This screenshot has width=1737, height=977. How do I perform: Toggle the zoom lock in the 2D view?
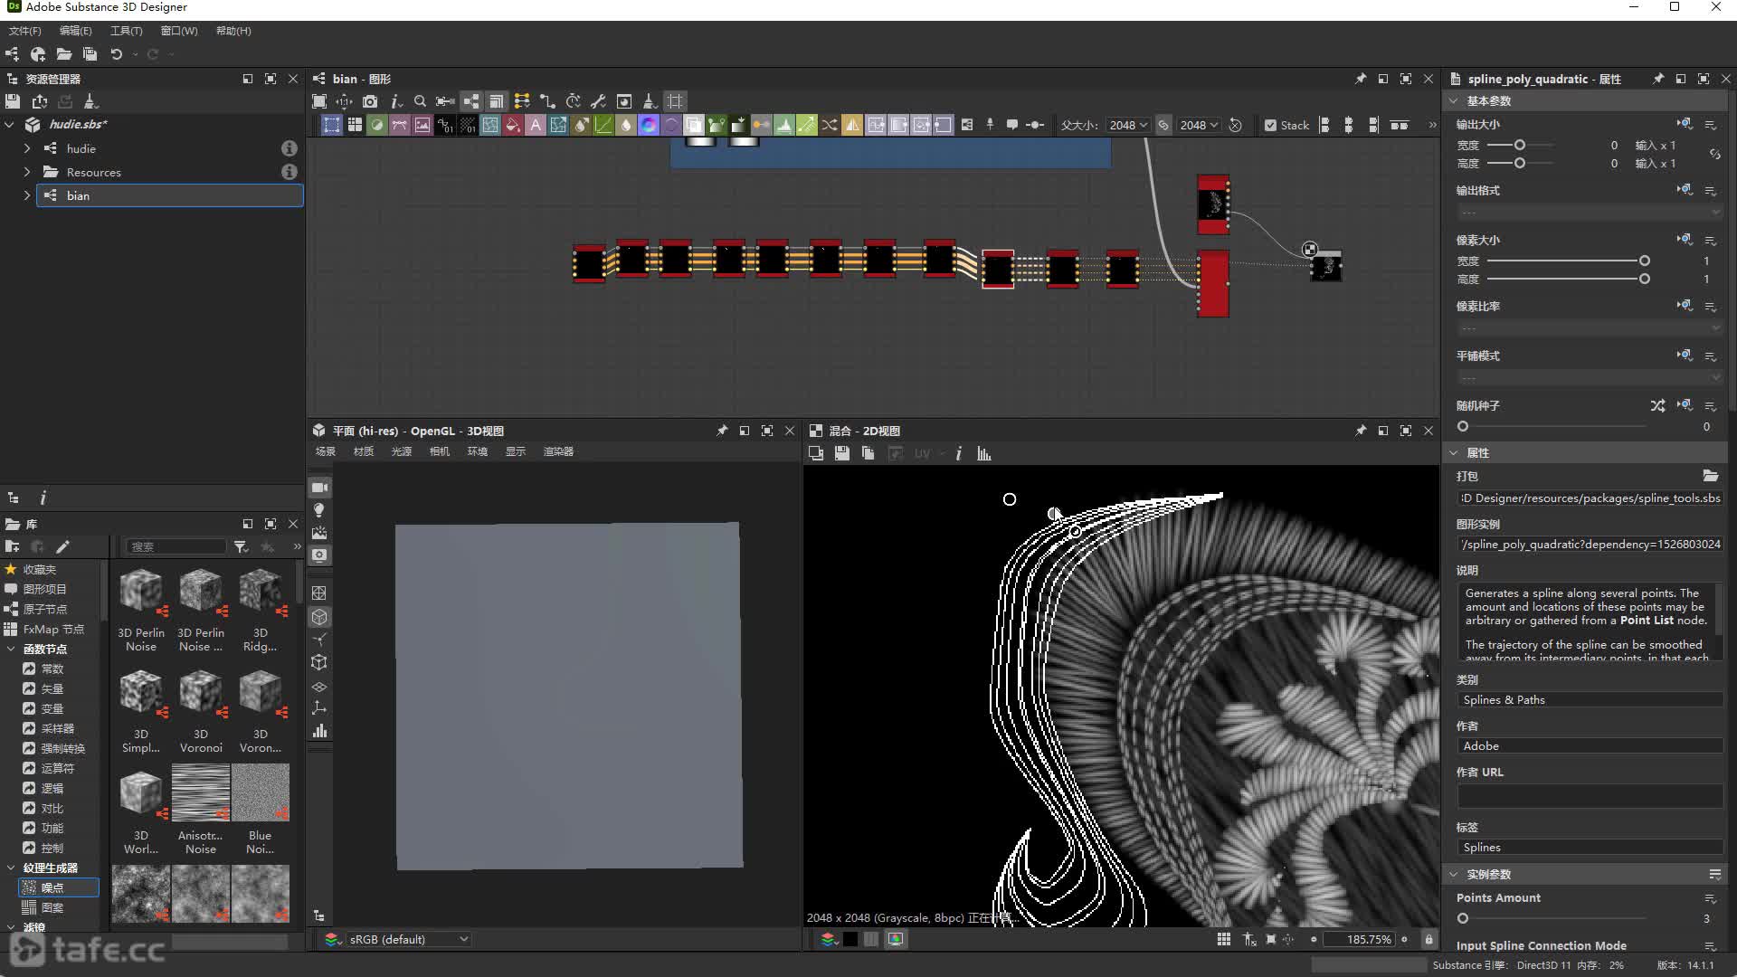[1429, 940]
